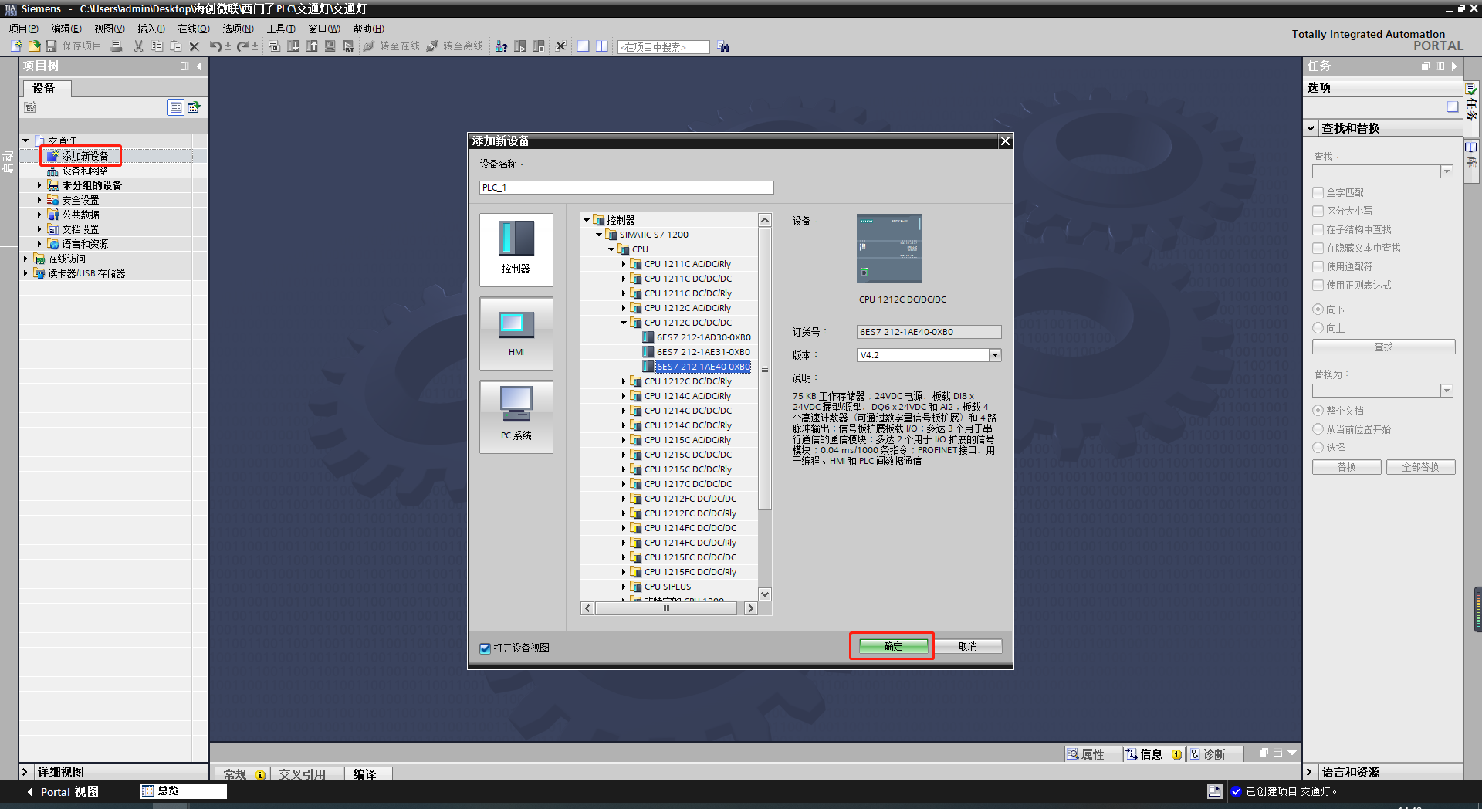Click the split editor vertically icon

[602, 46]
